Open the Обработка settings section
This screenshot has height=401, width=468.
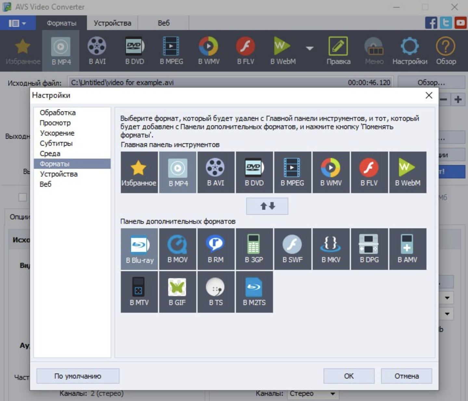point(72,112)
